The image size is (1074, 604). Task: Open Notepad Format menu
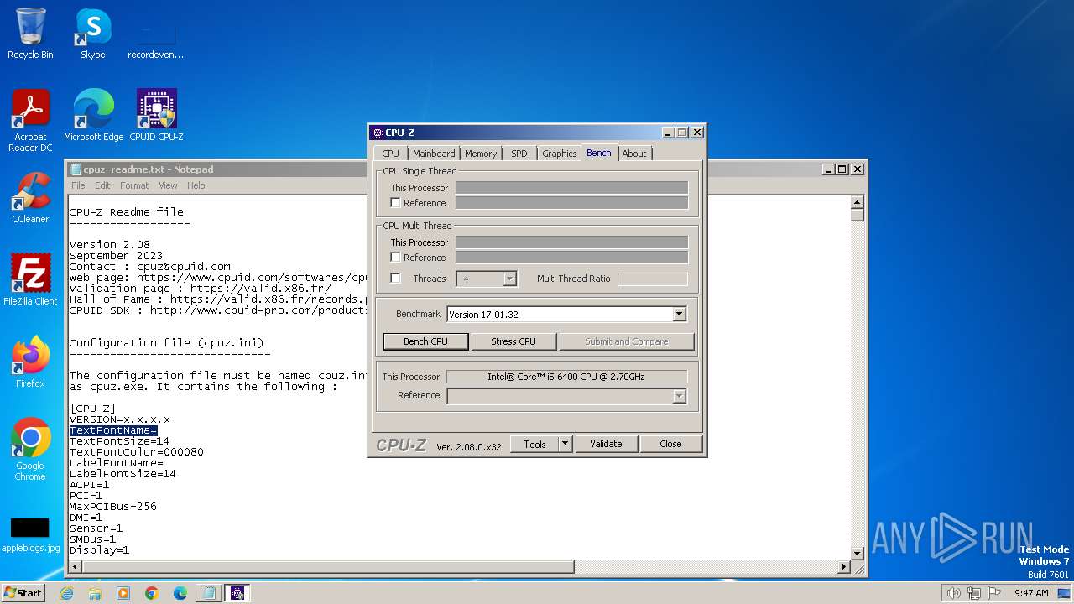134,185
